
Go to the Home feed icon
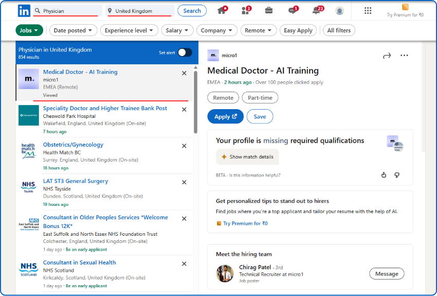222,11
